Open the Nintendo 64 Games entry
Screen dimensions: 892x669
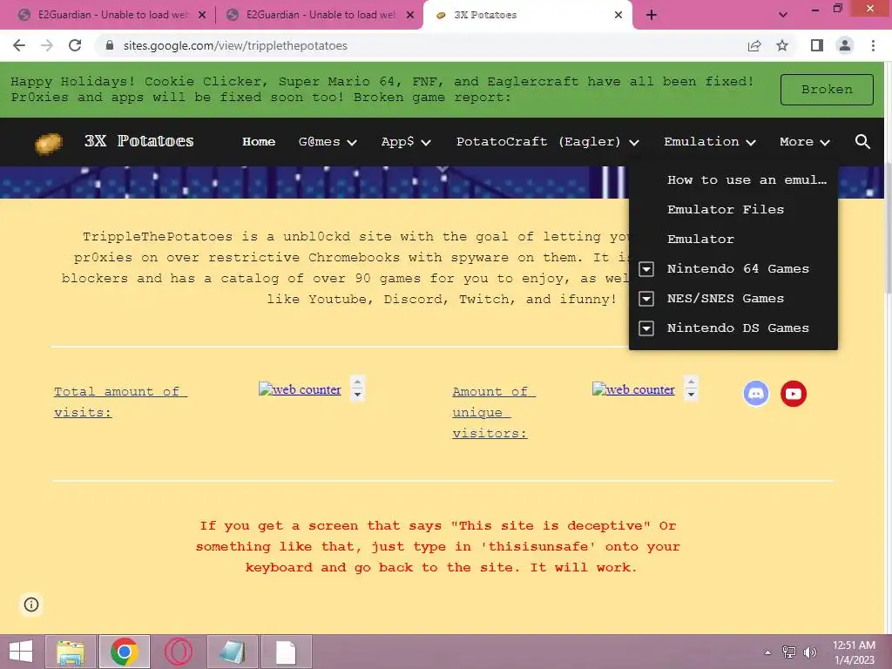click(x=738, y=268)
